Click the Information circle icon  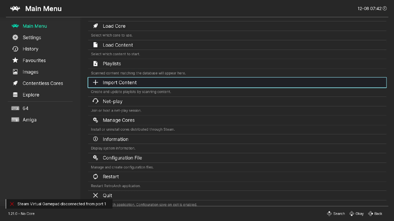pos(96,139)
